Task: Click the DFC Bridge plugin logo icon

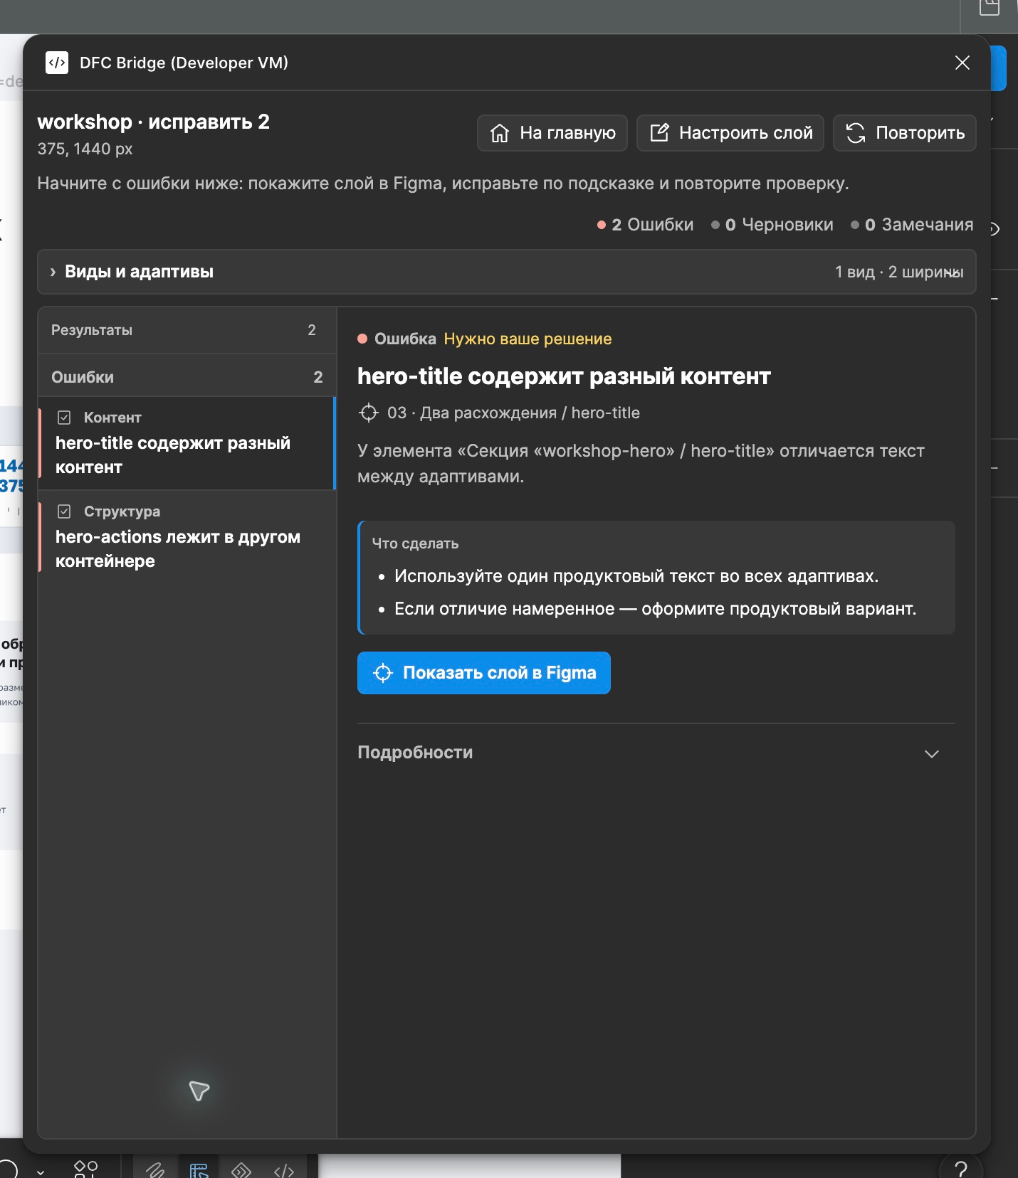Action: pos(57,63)
